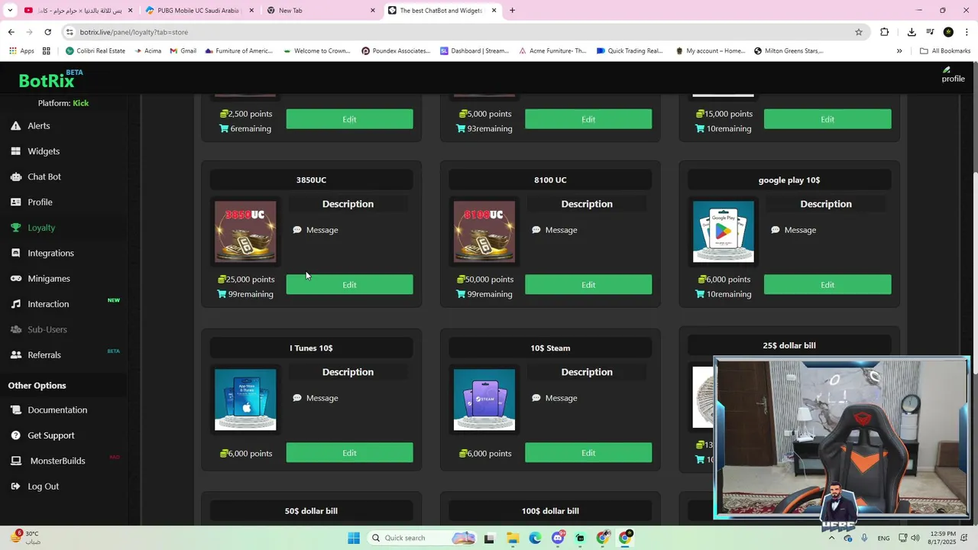The image size is (978, 550).
Task: Open the Gmail bookmark
Action: coord(183,51)
